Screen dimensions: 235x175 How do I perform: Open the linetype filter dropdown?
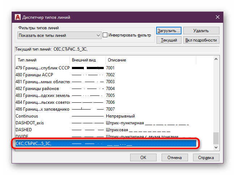(x=59, y=35)
